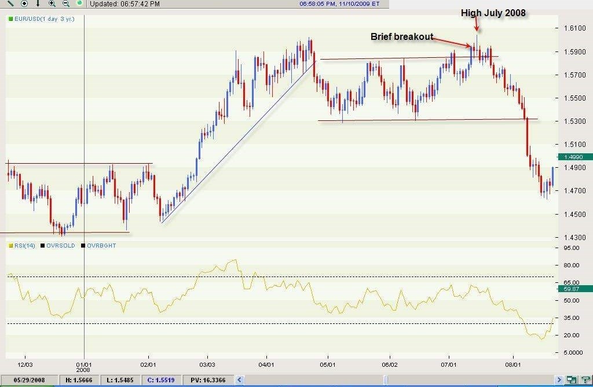The image size is (593, 387).
Task: Click the 59.87 RSI value label
Action: (573, 289)
